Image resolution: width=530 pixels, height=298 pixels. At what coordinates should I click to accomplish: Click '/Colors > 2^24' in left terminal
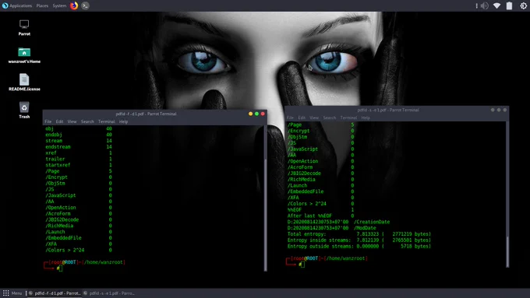click(x=65, y=250)
